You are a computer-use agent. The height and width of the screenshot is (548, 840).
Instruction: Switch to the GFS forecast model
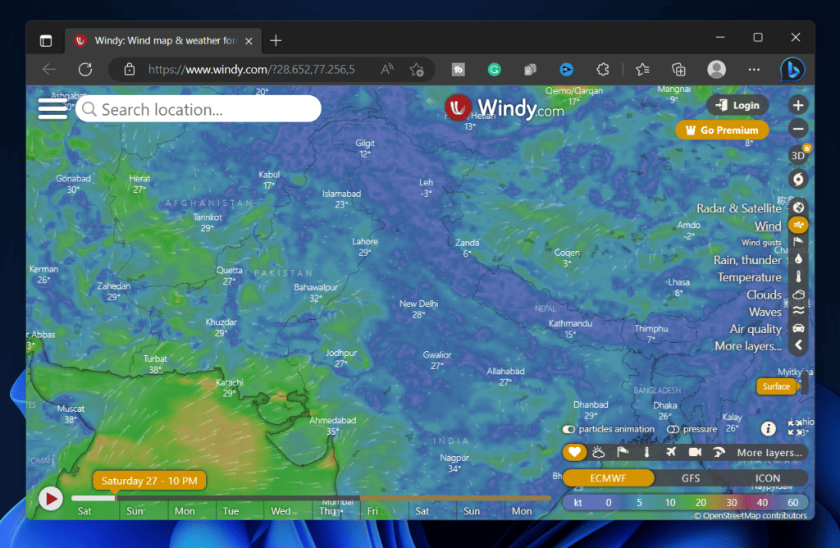tap(692, 477)
